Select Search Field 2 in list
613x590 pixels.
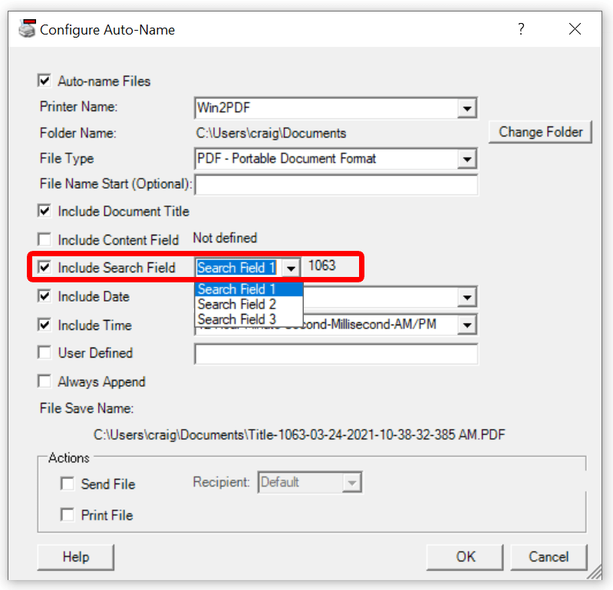249,304
